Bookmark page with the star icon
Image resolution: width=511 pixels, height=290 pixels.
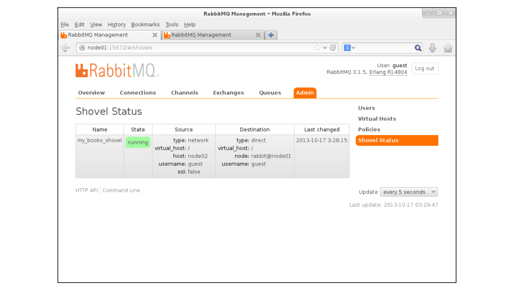(317, 48)
